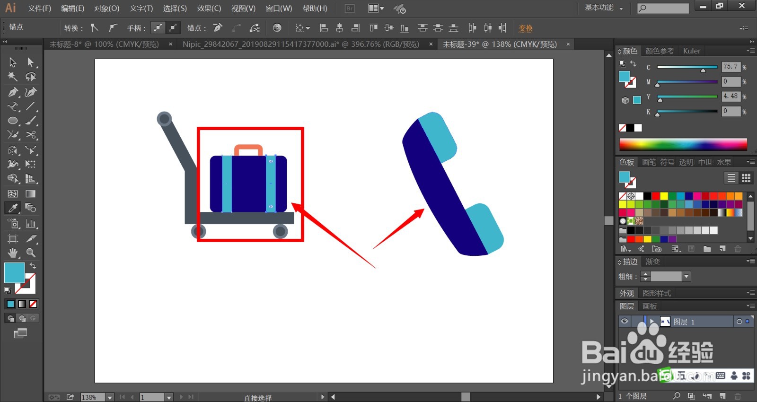Open the 颜色 panel options menu
Screen dimensions: 757x402
(x=750, y=51)
